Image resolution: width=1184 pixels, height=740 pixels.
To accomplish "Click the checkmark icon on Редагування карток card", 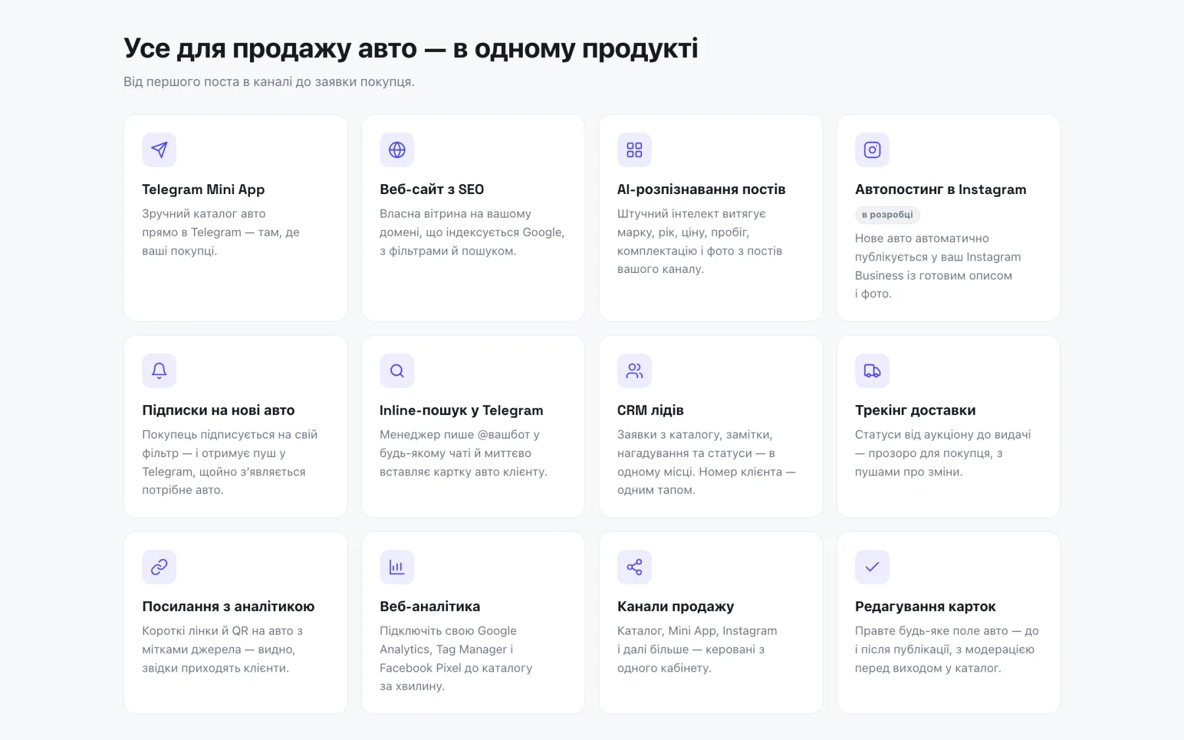I will (872, 567).
